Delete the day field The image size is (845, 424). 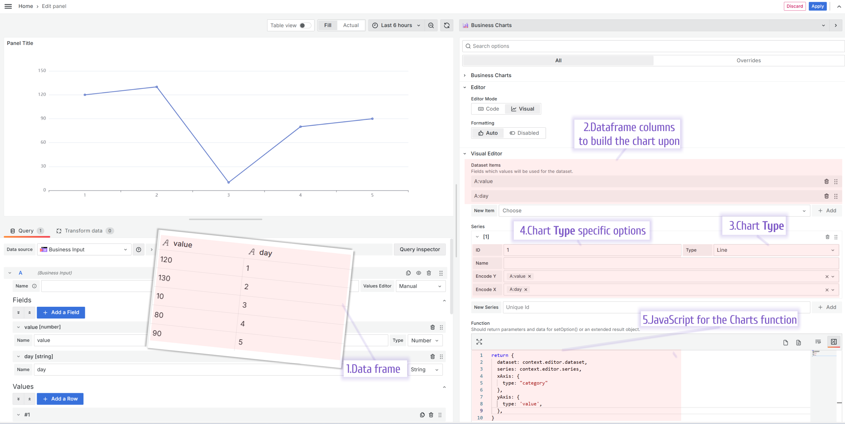tap(432, 356)
